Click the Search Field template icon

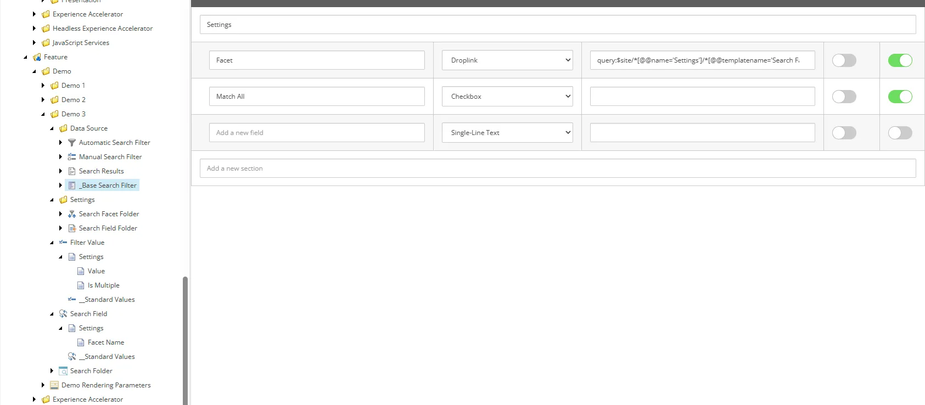click(63, 314)
